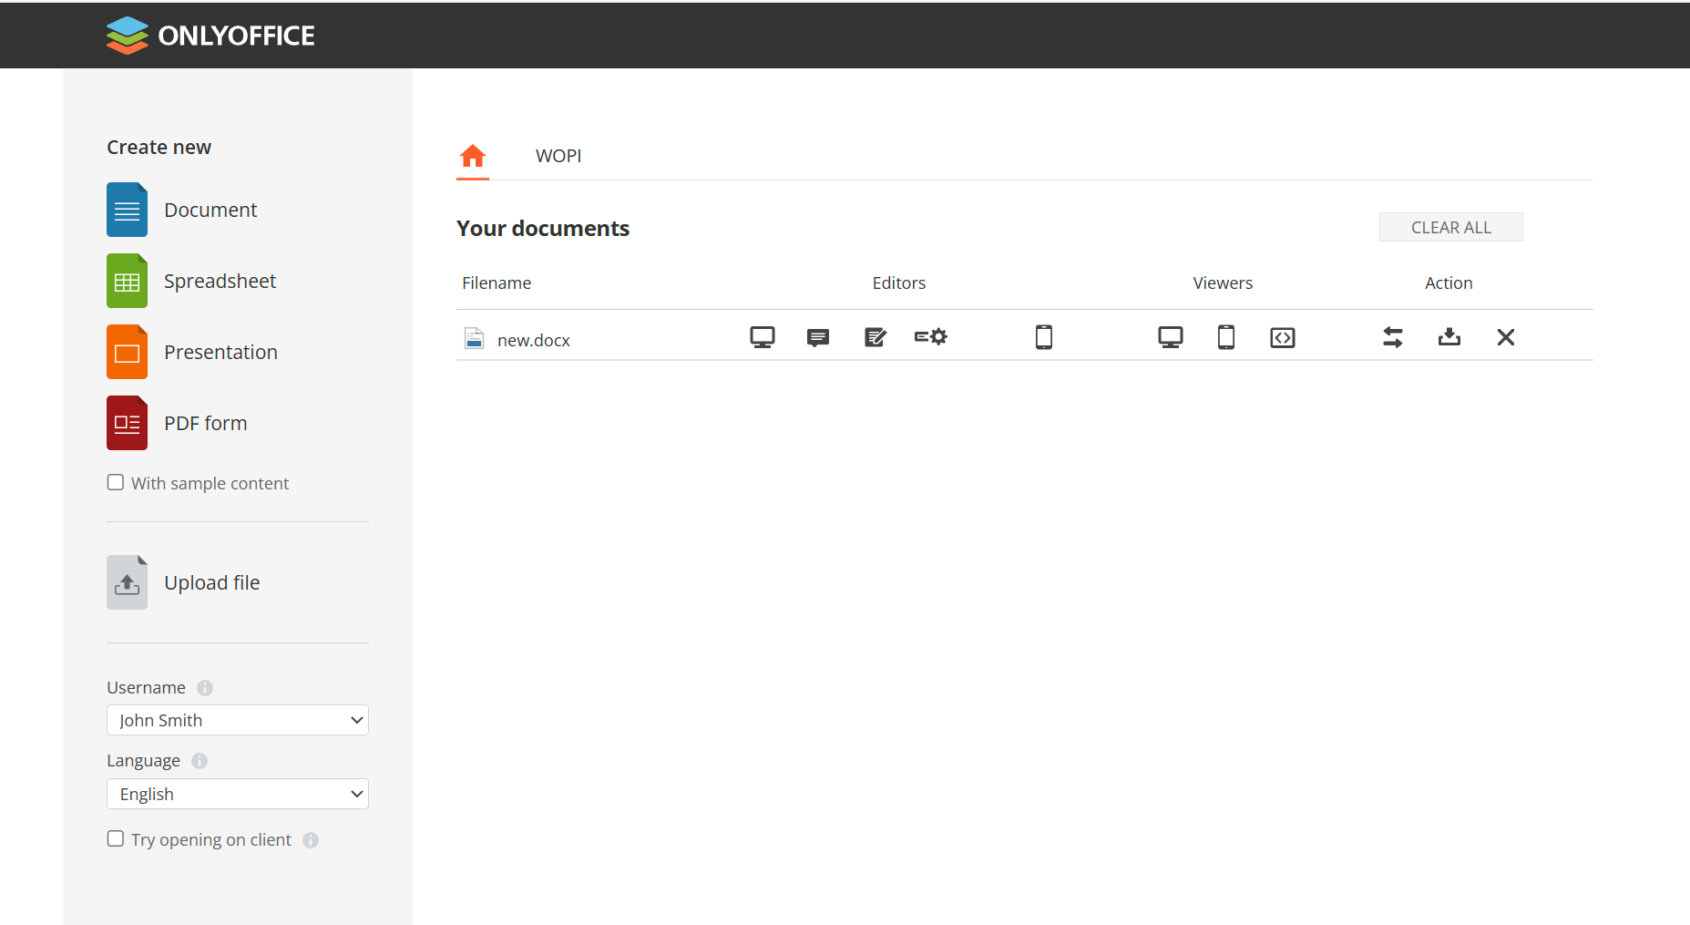Open new.docx for commenting
The height and width of the screenshot is (925, 1690).
(x=818, y=338)
